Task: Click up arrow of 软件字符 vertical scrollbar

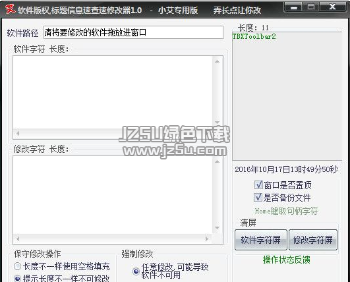Action: (x=218, y=61)
